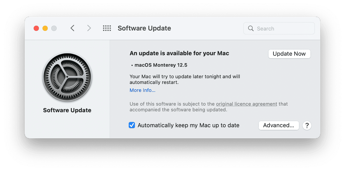Click the yellow minimize button
The width and height of the screenshot is (345, 171).
tap(45, 28)
